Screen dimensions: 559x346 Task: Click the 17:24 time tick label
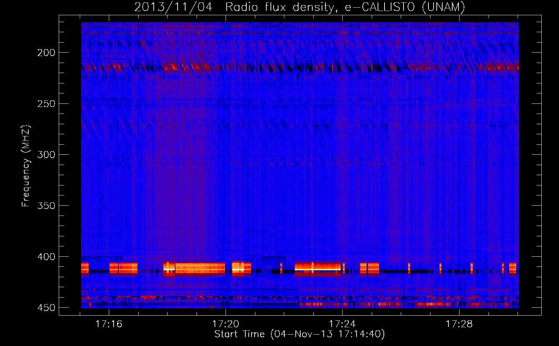point(342,324)
